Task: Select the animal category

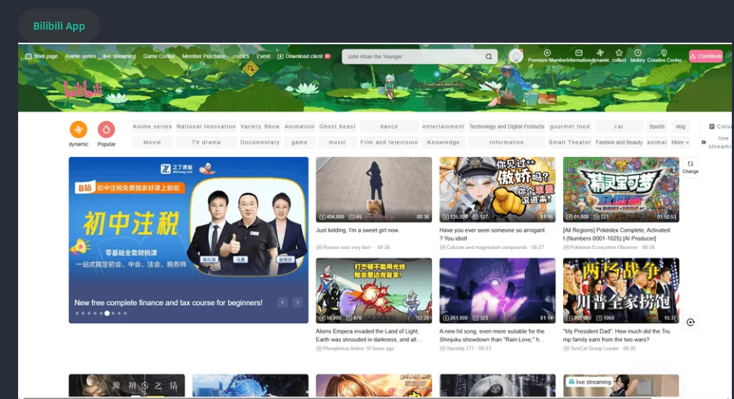Action: point(657,143)
